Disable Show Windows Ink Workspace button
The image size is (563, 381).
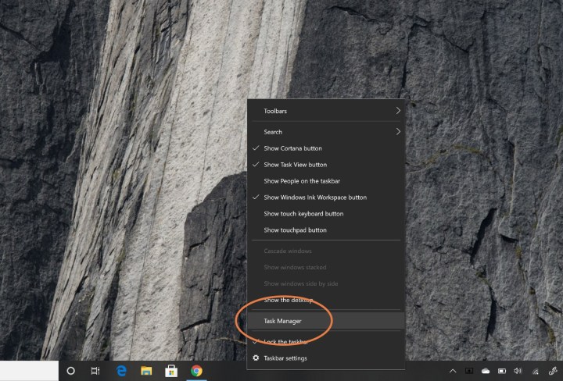coord(314,198)
